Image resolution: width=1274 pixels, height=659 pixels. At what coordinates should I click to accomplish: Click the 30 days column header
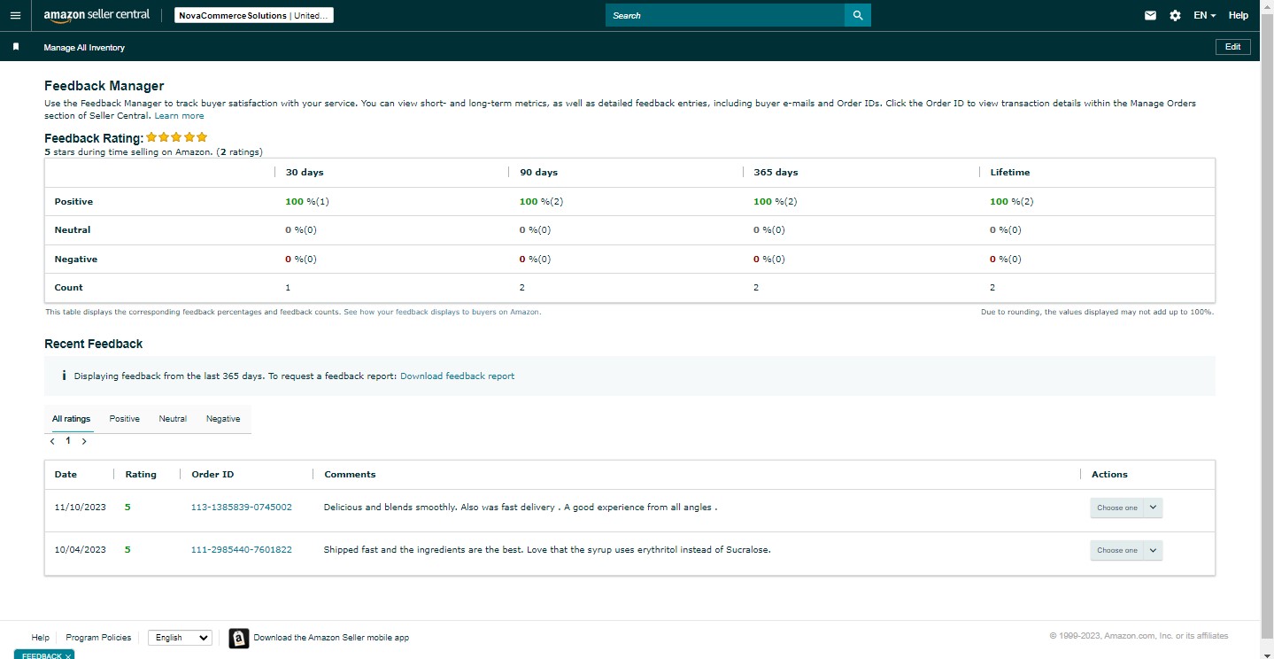point(305,173)
